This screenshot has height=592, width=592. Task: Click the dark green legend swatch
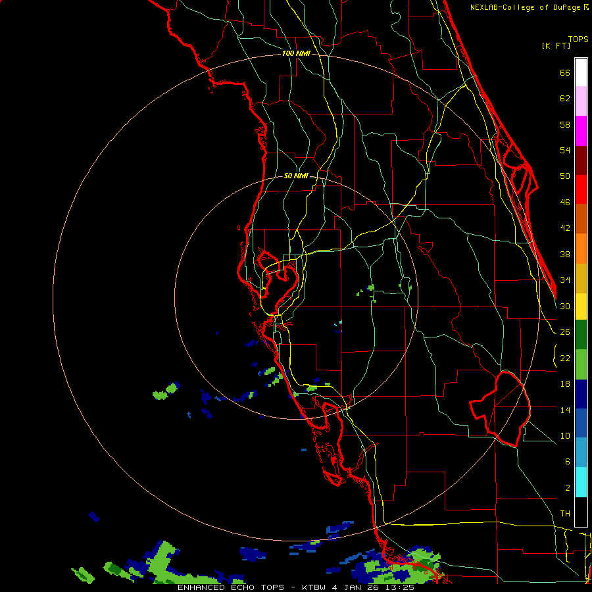pos(581,335)
